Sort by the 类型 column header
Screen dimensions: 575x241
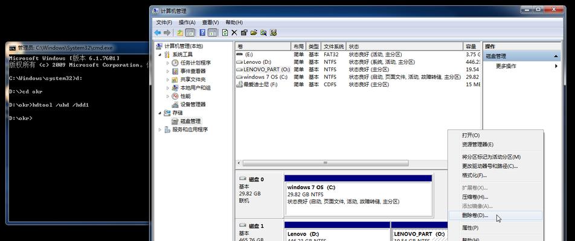point(313,46)
